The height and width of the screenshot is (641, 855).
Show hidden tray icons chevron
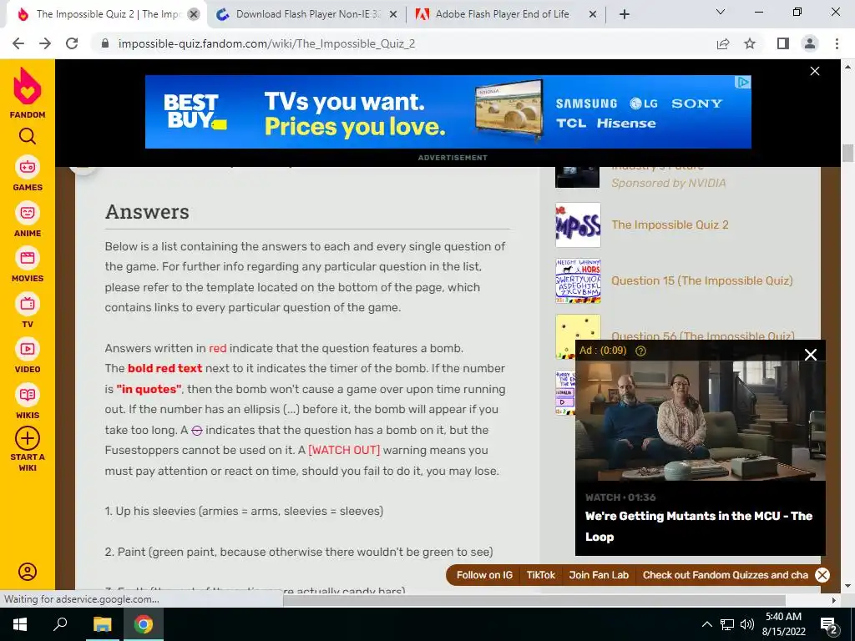[x=706, y=624]
